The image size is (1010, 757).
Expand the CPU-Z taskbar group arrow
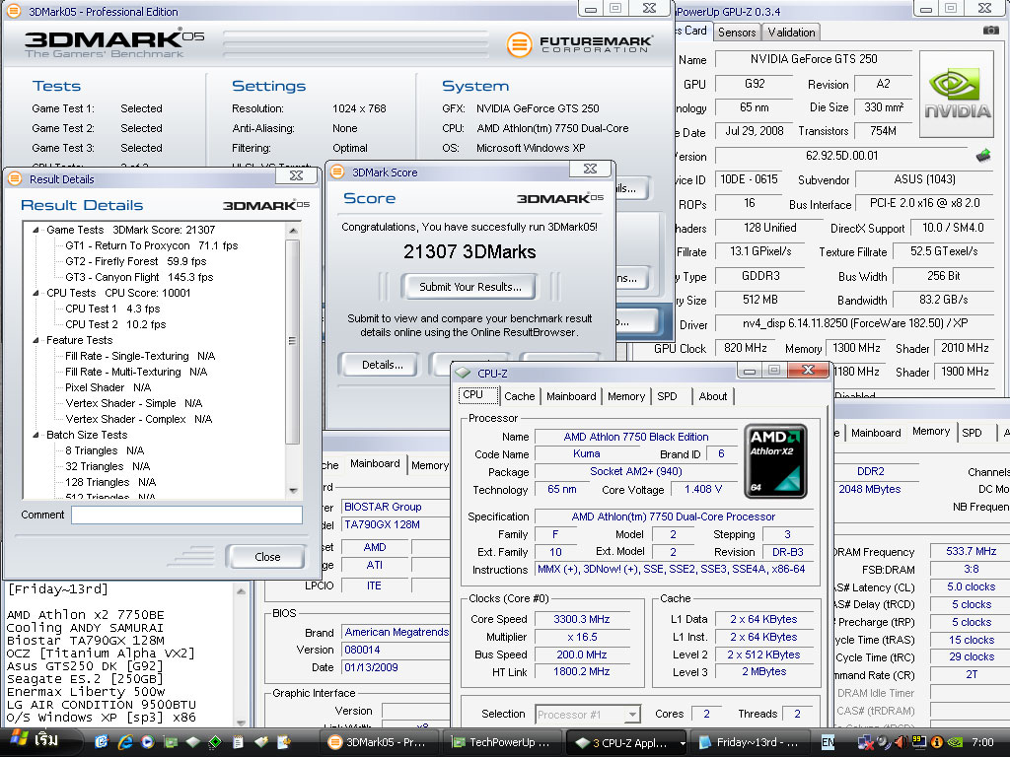click(682, 742)
